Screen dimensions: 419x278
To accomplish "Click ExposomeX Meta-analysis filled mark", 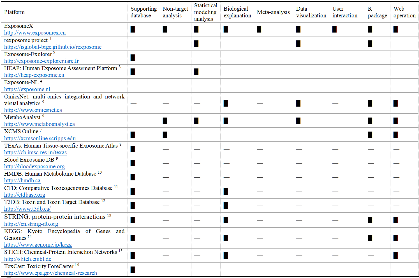I will coord(259,29).
